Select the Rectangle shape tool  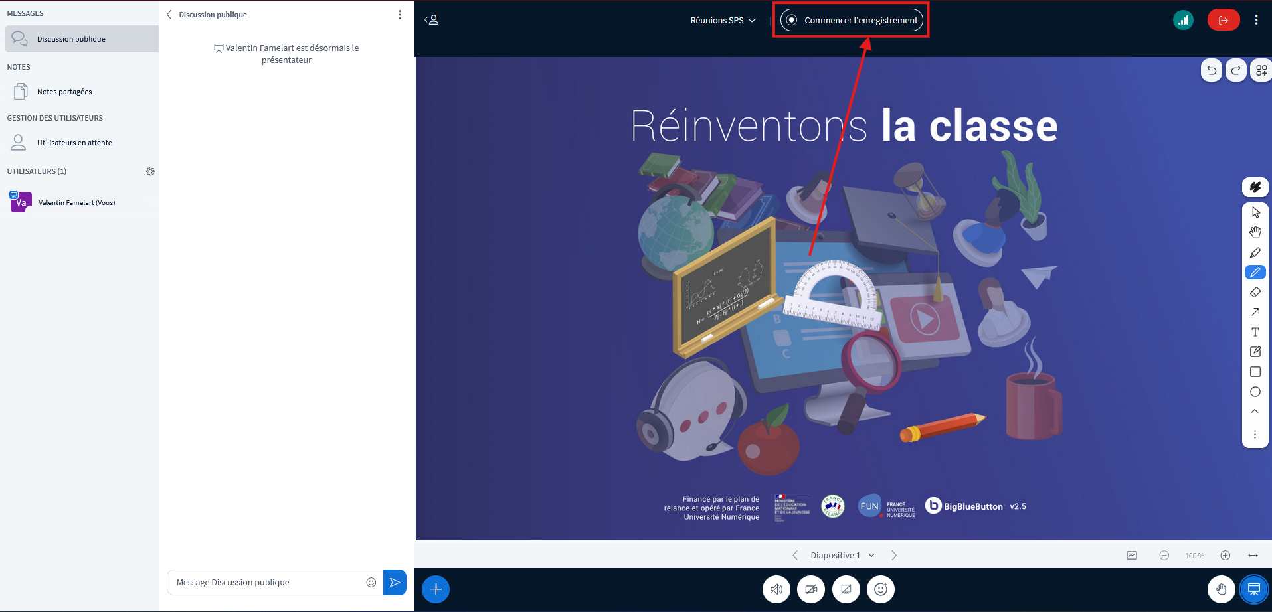click(x=1255, y=372)
